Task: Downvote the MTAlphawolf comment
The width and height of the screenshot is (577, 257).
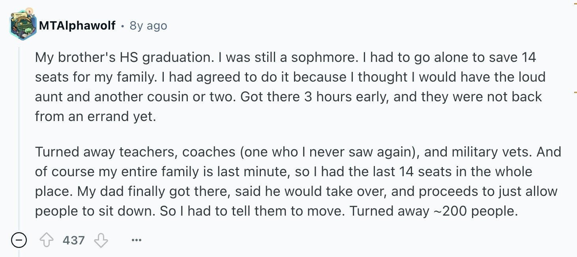Action: point(101,240)
